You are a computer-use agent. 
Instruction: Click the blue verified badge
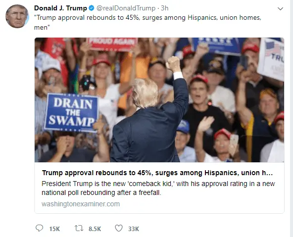point(92,8)
